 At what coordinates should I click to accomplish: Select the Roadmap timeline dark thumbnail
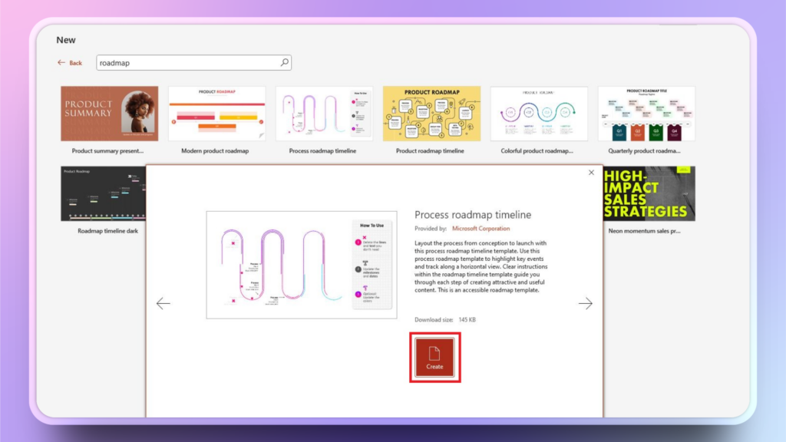(x=103, y=193)
